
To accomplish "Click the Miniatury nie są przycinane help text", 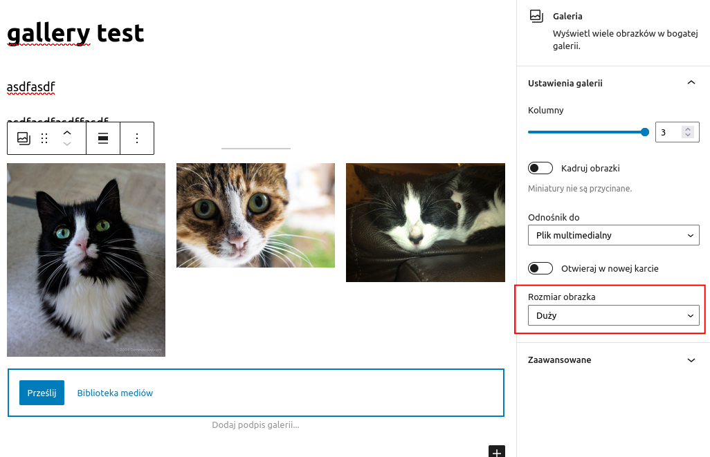I will [580, 188].
